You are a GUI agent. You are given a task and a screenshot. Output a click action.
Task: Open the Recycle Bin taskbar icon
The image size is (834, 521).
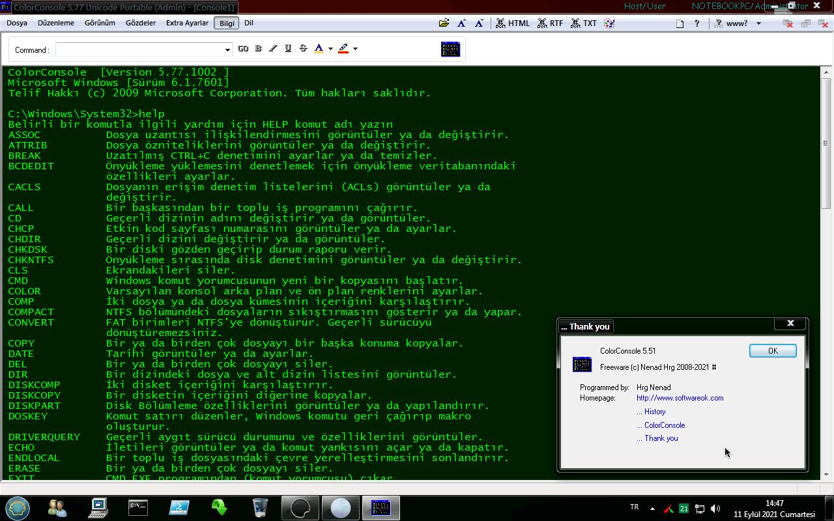[259, 507]
